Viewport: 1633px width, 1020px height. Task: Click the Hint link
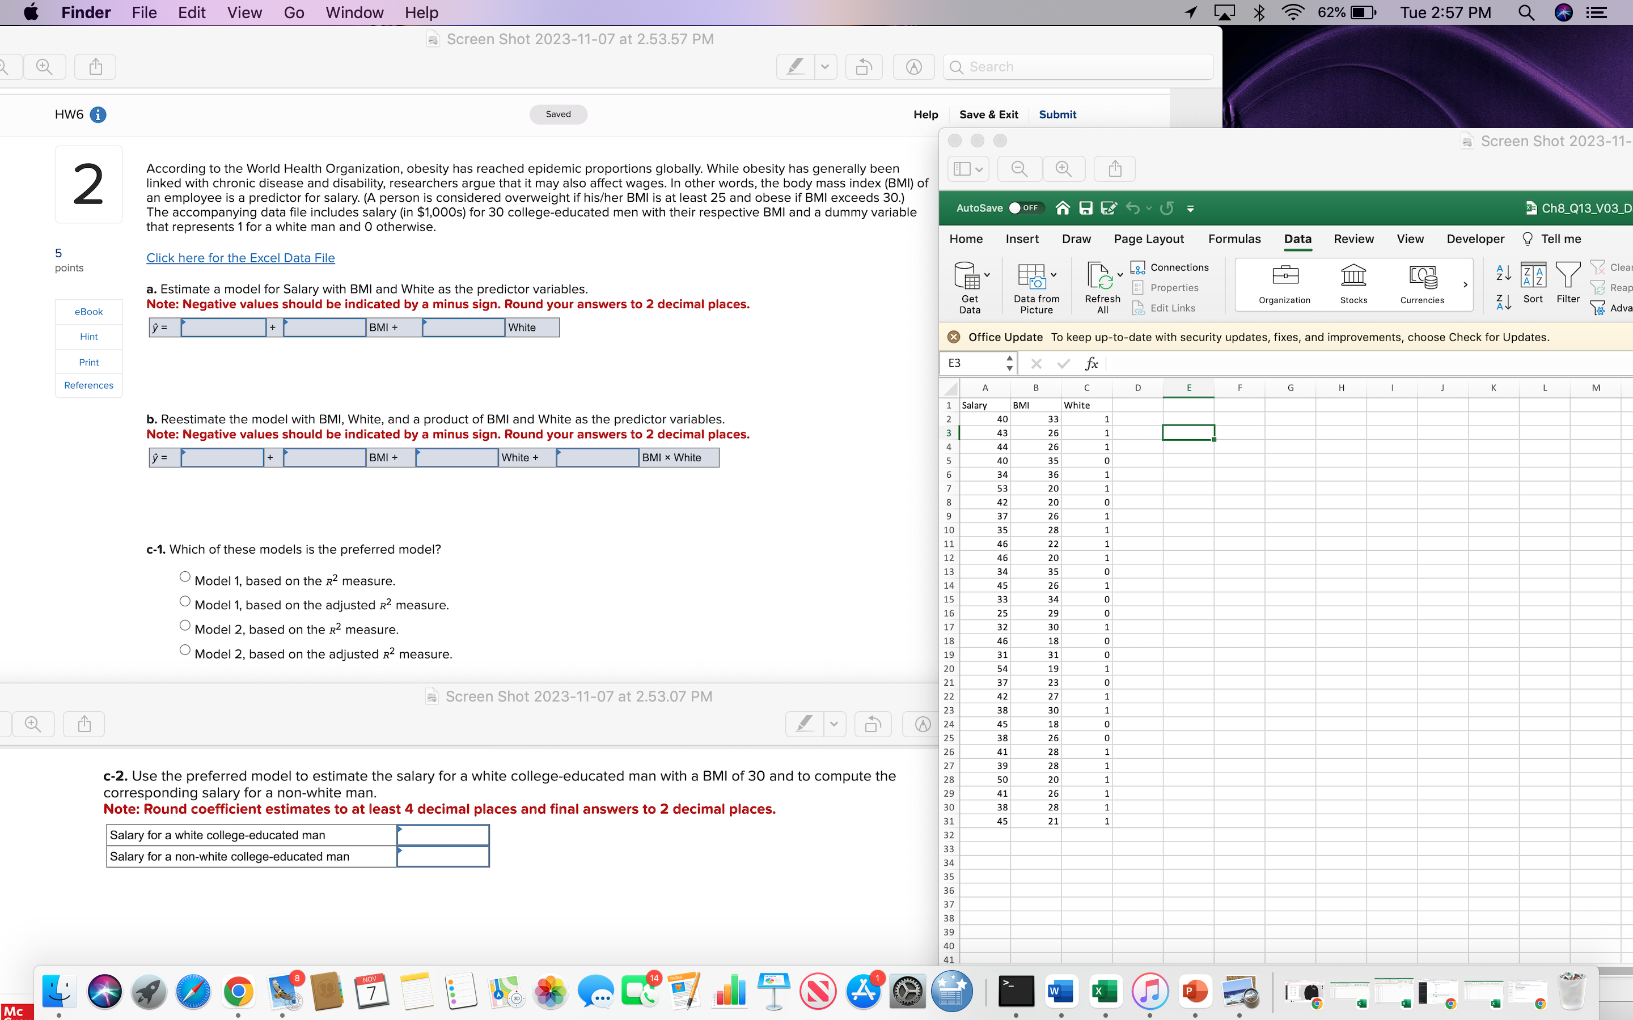pos(88,337)
